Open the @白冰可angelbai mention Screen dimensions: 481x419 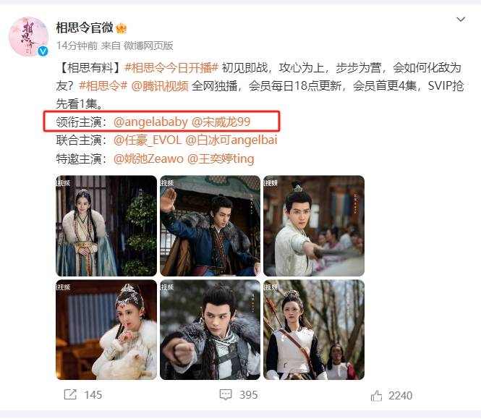click(x=231, y=140)
